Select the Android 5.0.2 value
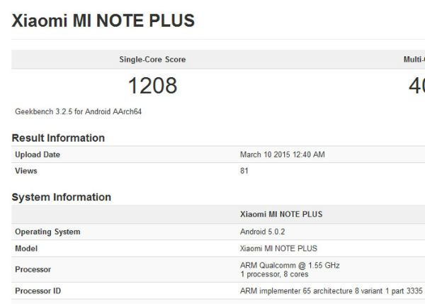 click(x=262, y=232)
